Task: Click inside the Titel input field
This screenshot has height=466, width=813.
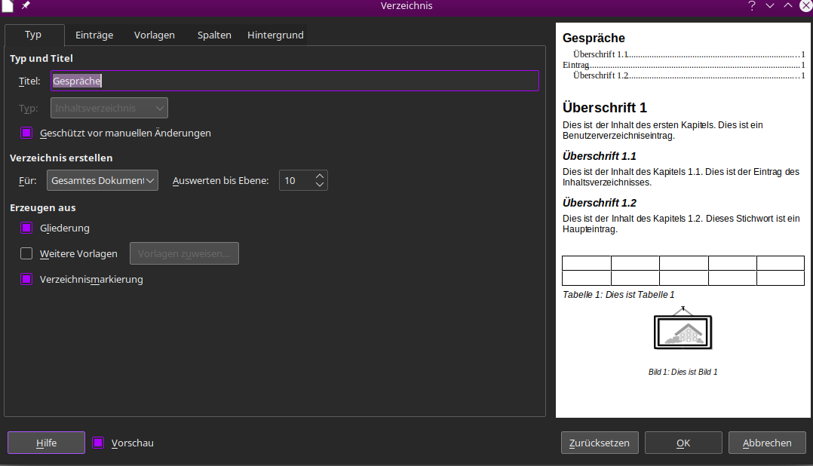Action: [x=294, y=81]
